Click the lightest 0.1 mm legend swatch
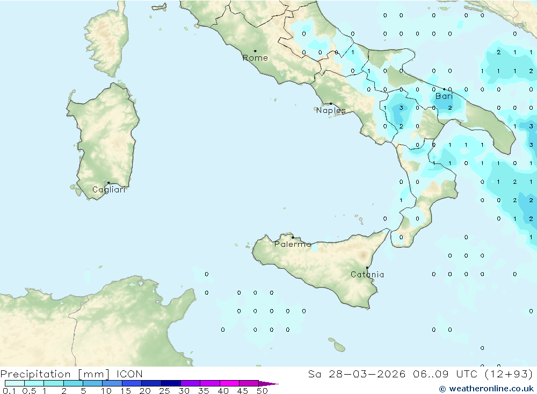This screenshot has height=394, width=537. 14,383
